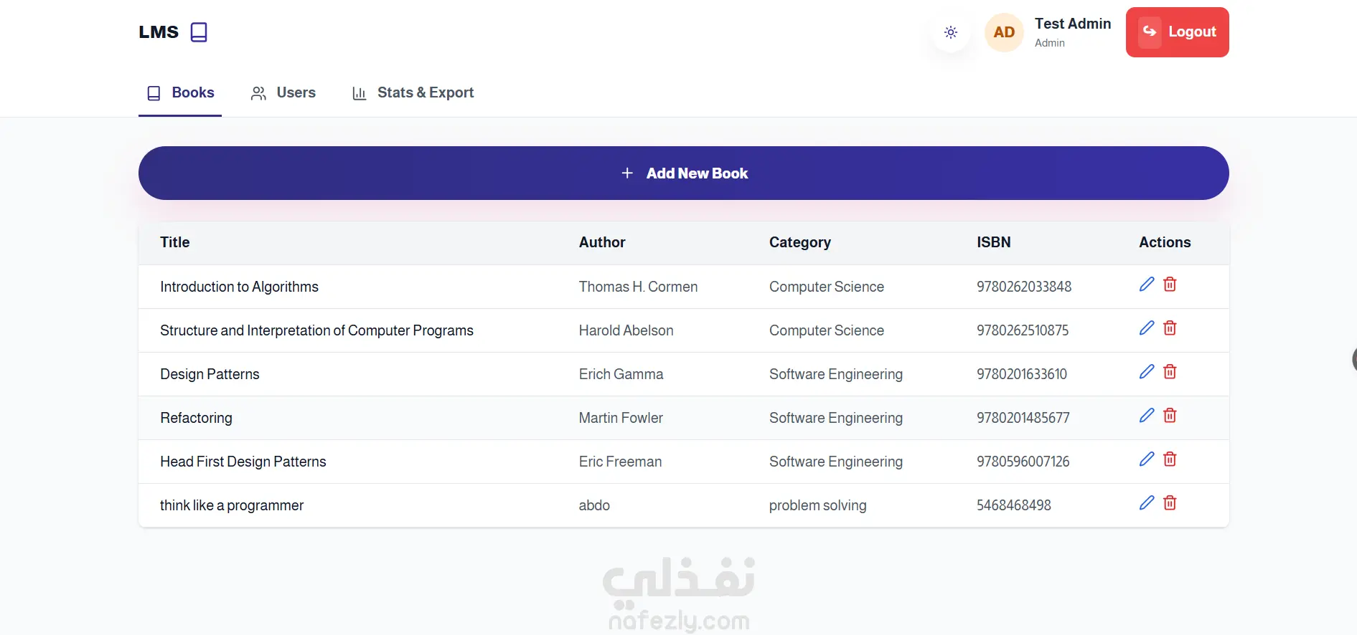This screenshot has height=635, width=1357.
Task: Log out of the admin account
Action: (x=1177, y=32)
